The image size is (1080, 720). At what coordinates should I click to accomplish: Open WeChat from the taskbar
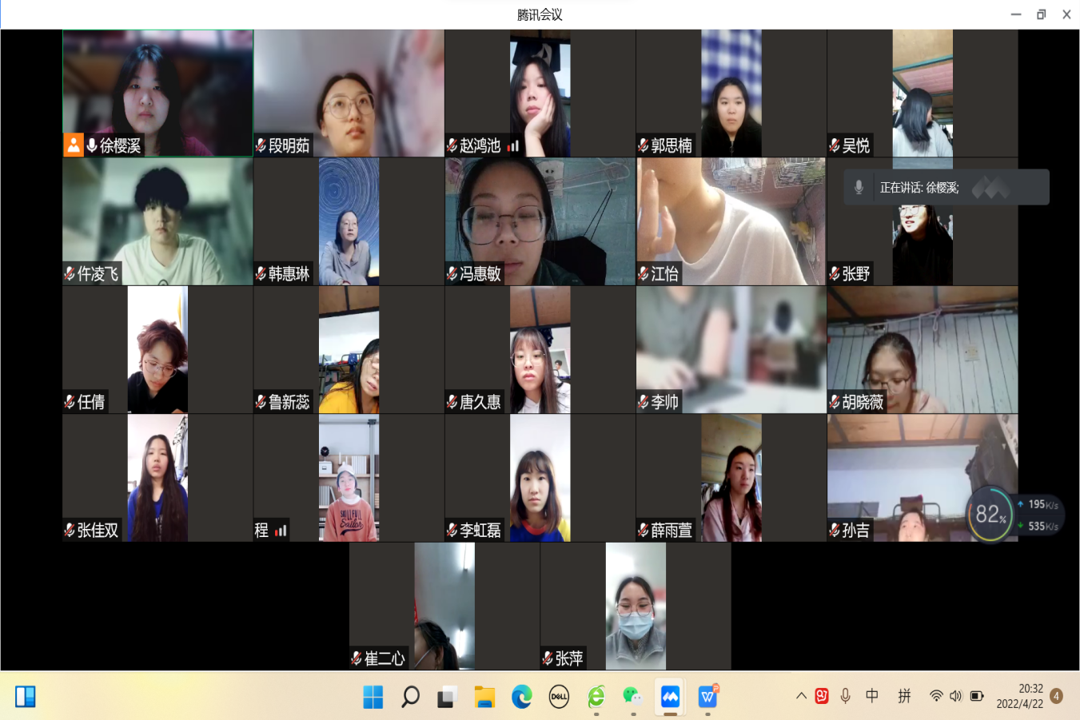[x=632, y=697]
